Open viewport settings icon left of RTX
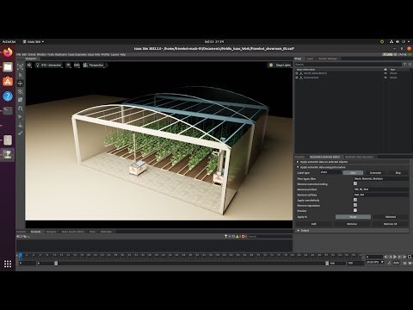This screenshot has width=413, height=310. (x=29, y=65)
